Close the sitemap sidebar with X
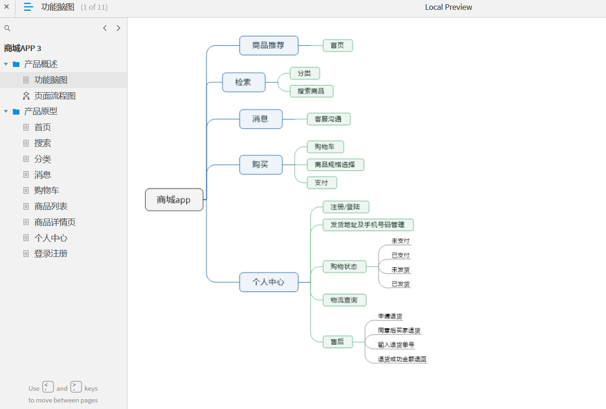 point(7,7)
